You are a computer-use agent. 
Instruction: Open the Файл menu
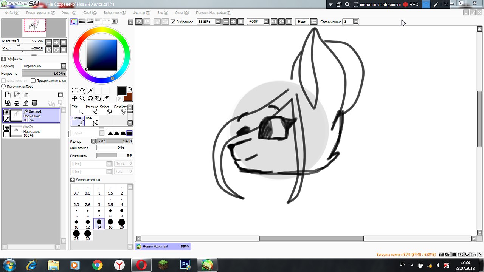coord(12,12)
